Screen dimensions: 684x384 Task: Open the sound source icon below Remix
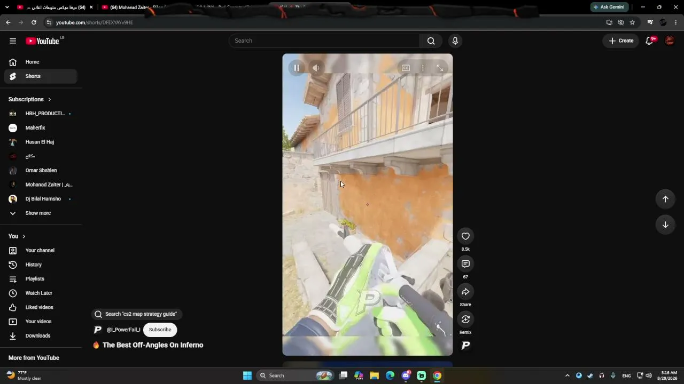coord(465,346)
